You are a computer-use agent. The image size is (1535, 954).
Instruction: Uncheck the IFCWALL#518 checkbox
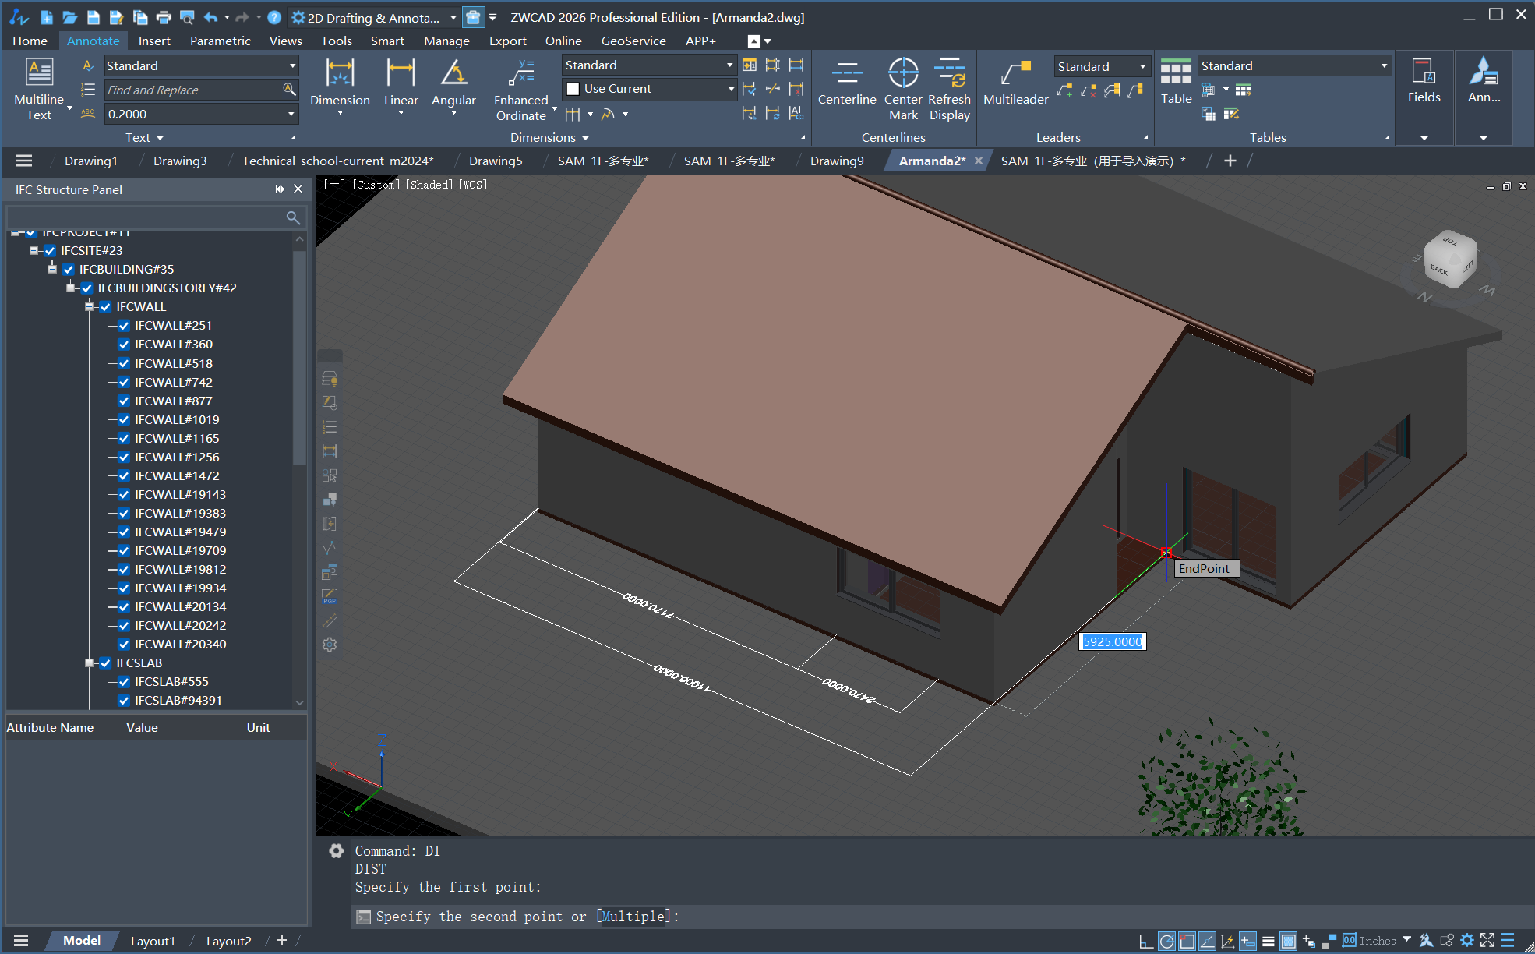124,363
